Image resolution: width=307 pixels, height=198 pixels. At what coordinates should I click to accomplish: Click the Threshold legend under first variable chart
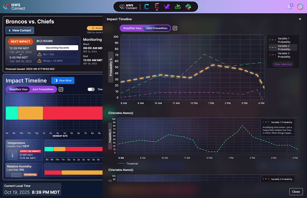[x=128, y=163]
